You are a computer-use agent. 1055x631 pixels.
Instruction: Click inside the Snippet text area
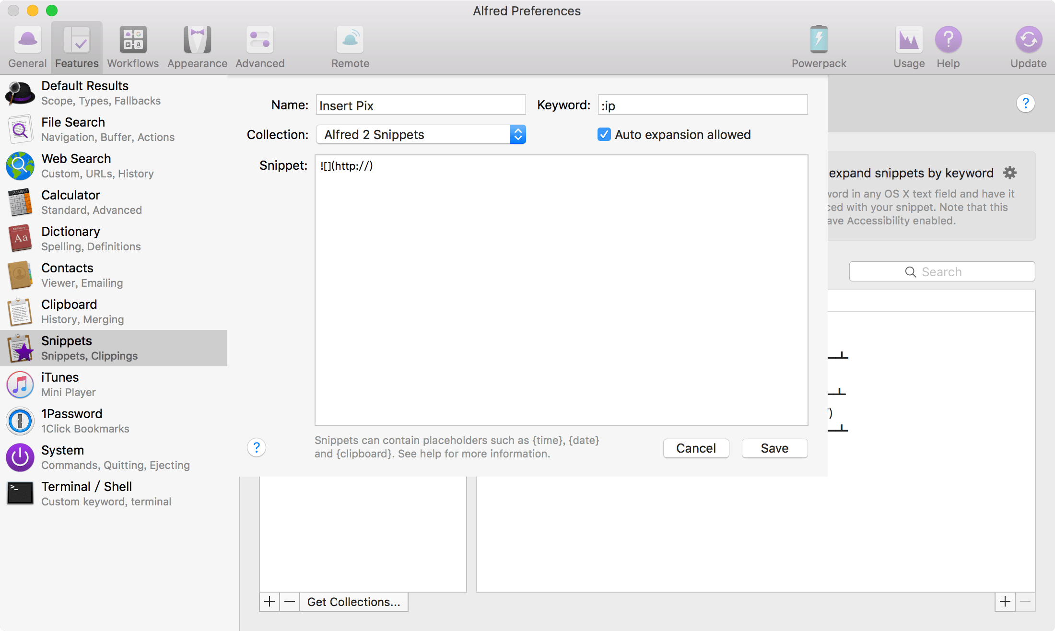[x=562, y=290]
